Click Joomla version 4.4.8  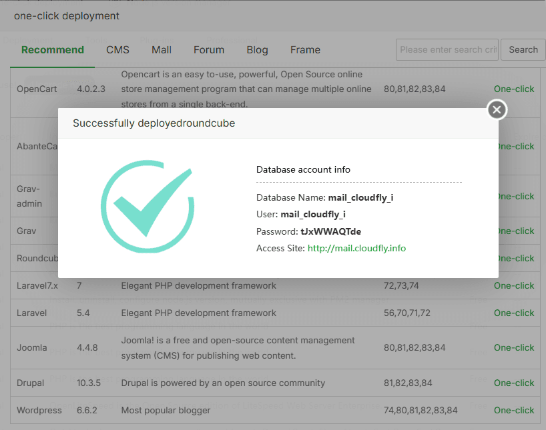pyautogui.click(x=87, y=347)
